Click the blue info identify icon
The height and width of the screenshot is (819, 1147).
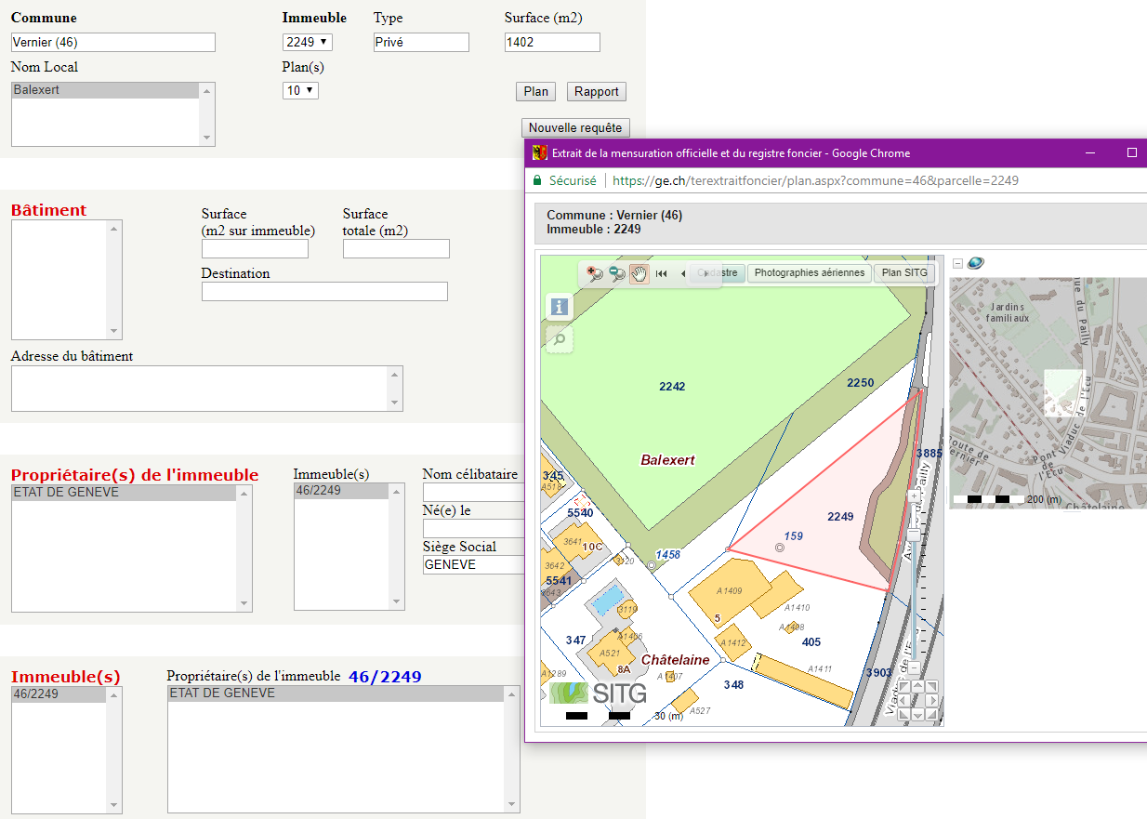pyautogui.click(x=560, y=307)
